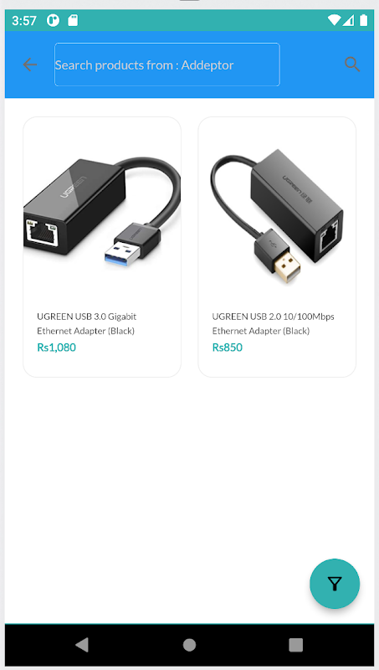Select the 'UGREEN USB 3.0 Gigabit Ethernet Adapter' title

click(87, 323)
